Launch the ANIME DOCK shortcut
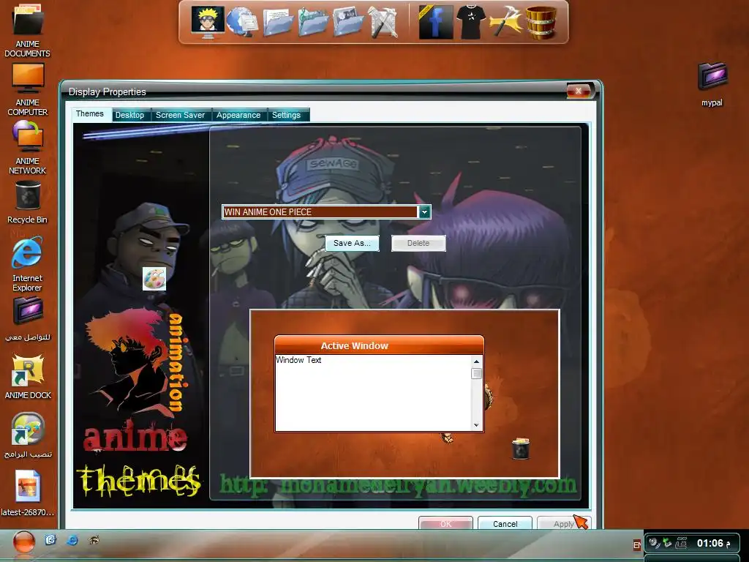The width and height of the screenshot is (749, 562). point(27,377)
